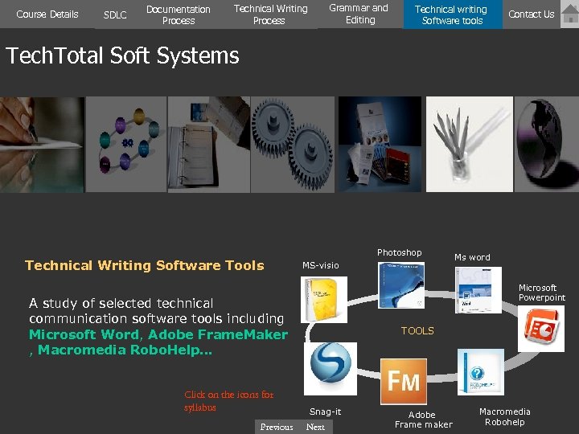Screen dimensions: 579x434
Task: Select the Ms word box icon
Action: click(478, 290)
